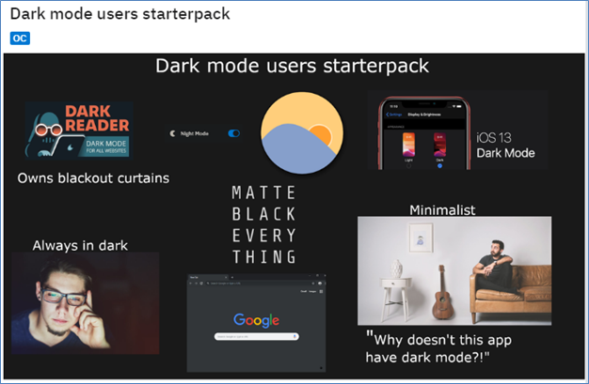This screenshot has width=589, height=384.
Task: Click the Images link on Google page
Action: pyautogui.click(x=312, y=291)
